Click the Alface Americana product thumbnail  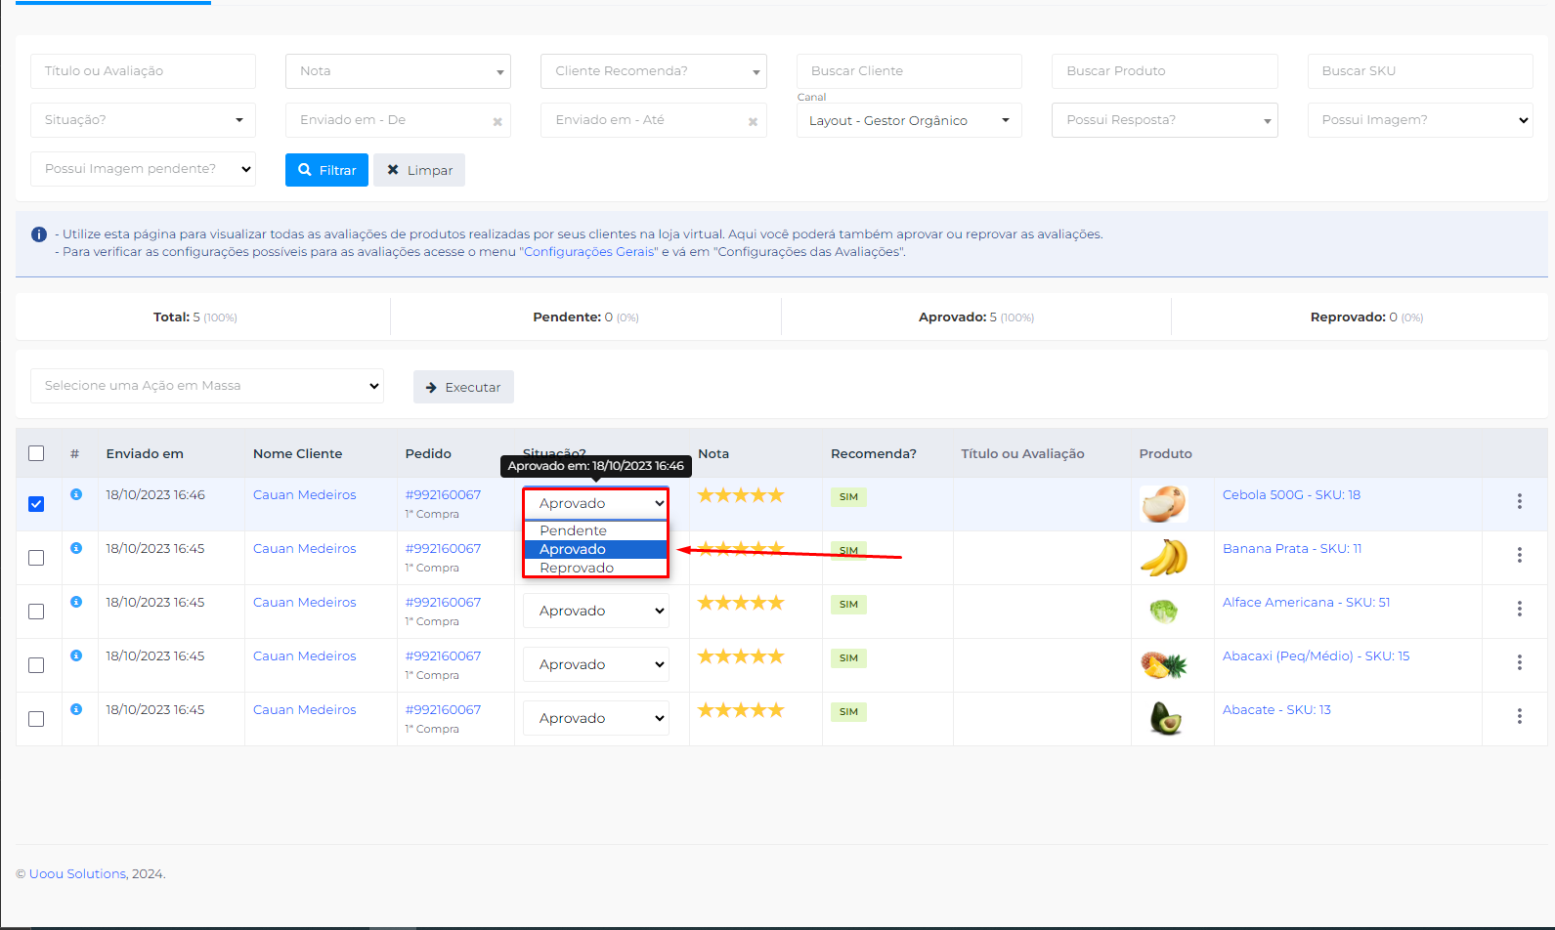[1163, 612]
